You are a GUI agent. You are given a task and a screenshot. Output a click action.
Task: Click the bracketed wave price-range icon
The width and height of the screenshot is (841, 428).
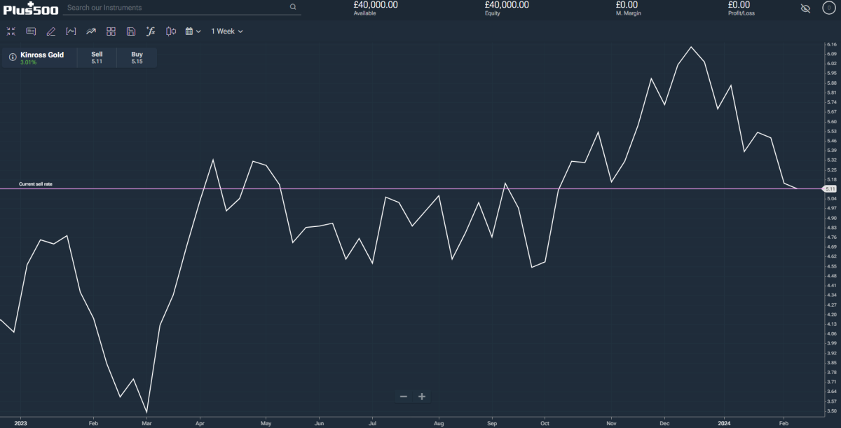click(x=71, y=32)
